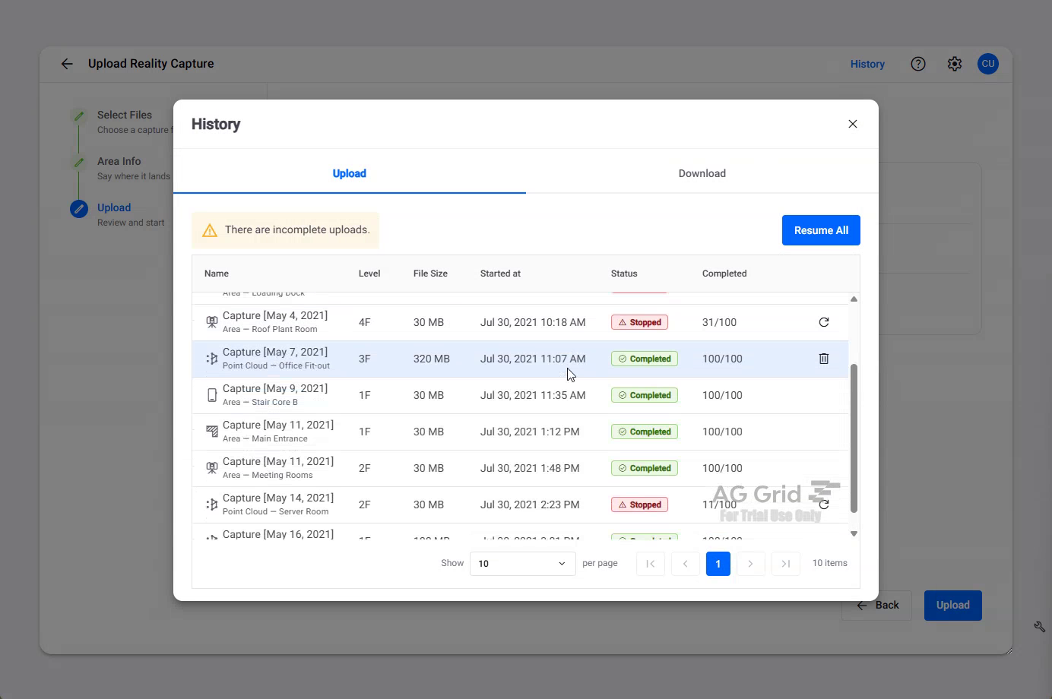Select the Capture [May 9, 2021] name
Image resolution: width=1052 pixels, height=699 pixels.
(x=275, y=388)
